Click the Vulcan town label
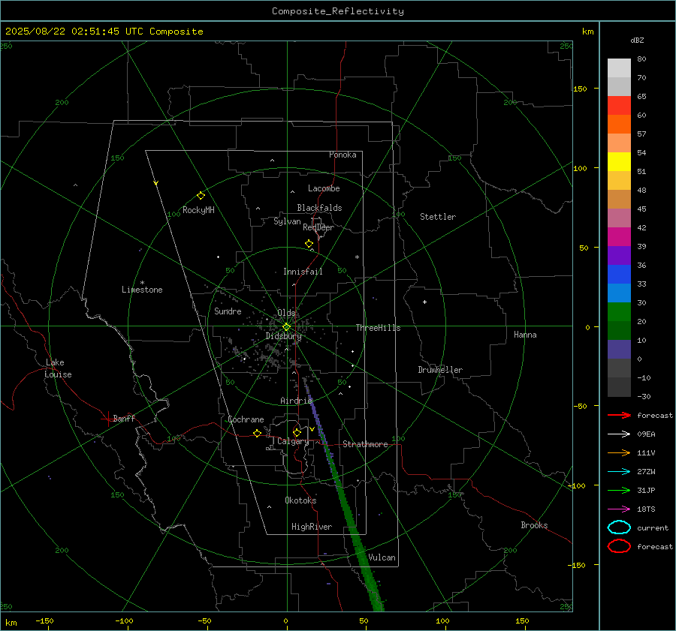The height and width of the screenshot is (631, 676). point(382,557)
